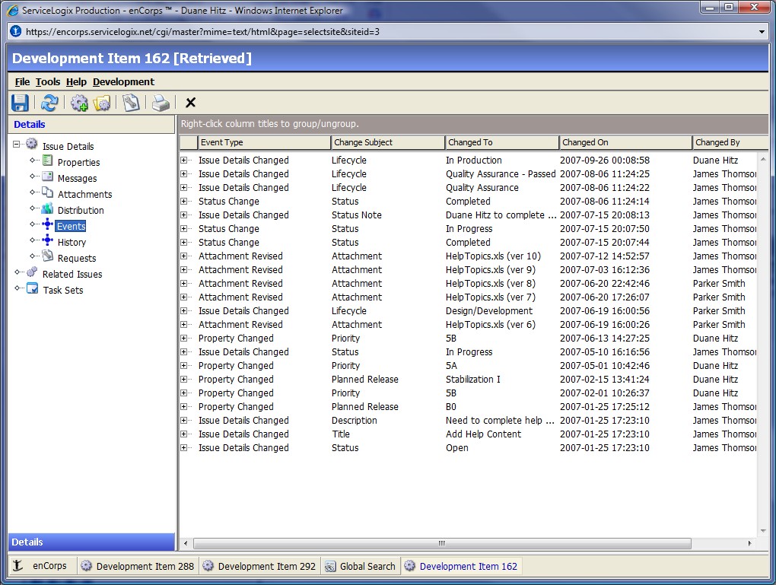Screen dimensions: 776x585
Task: Click the Related Issues gears icon
Action: coord(32,272)
